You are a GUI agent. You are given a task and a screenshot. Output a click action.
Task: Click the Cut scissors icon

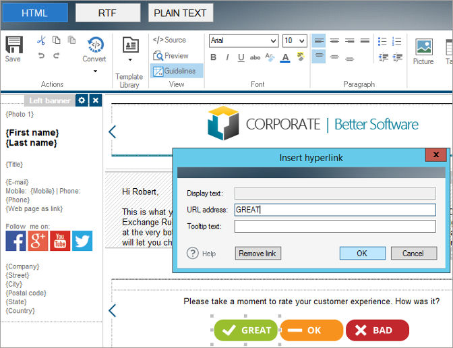coord(41,40)
